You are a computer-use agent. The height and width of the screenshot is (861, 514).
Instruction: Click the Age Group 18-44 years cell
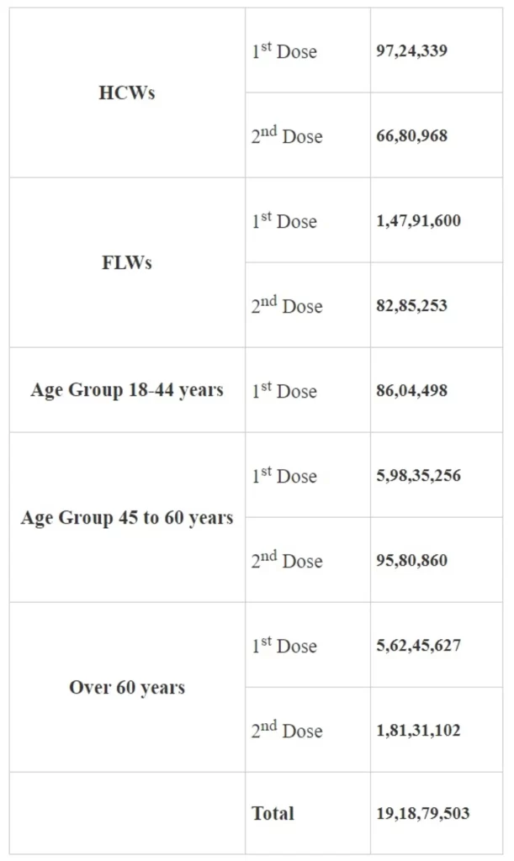click(127, 391)
